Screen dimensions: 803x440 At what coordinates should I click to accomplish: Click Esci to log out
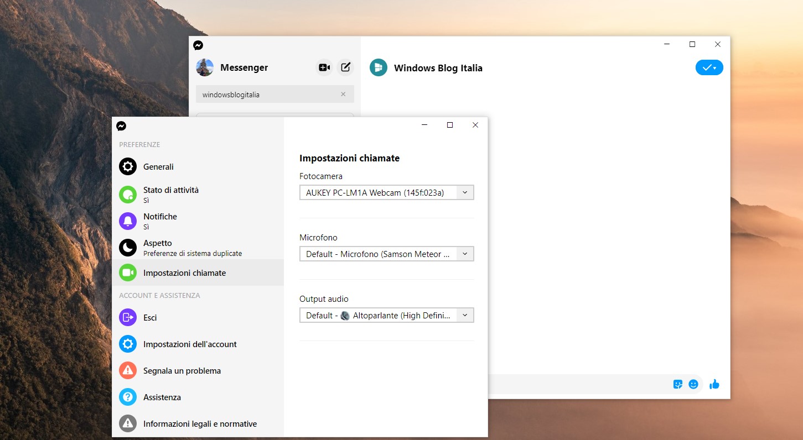click(198, 317)
